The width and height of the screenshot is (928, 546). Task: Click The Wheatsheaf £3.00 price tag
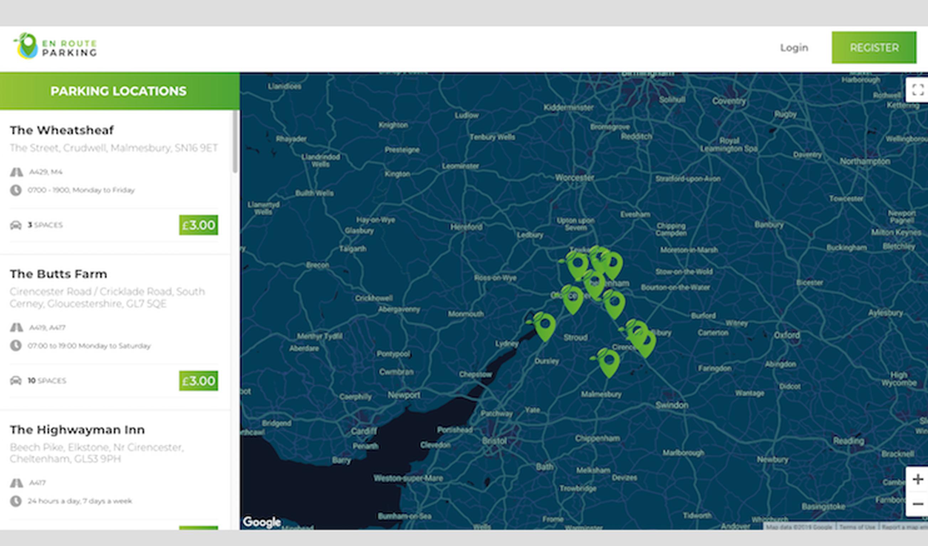(198, 225)
